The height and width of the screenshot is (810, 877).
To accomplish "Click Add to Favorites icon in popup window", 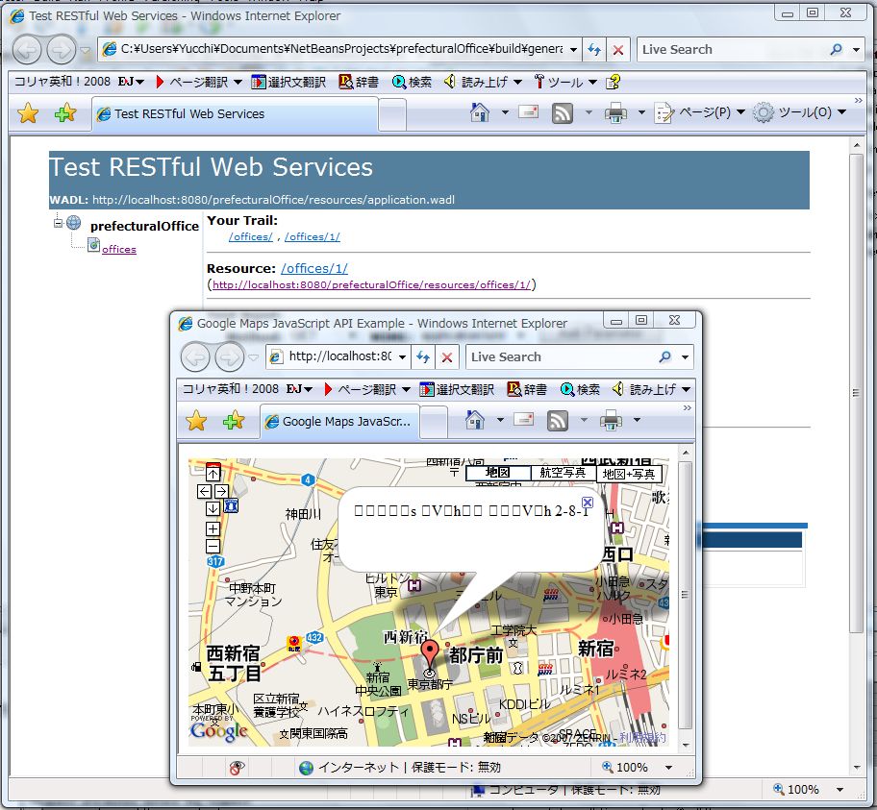I will point(233,421).
